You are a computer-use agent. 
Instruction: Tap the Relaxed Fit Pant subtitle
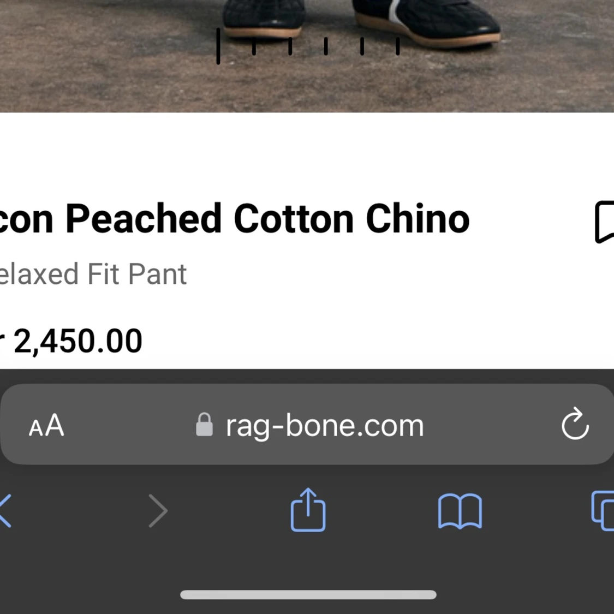click(93, 274)
